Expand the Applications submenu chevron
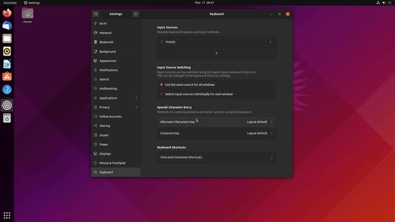This screenshot has width=395, height=222. pyautogui.click(x=136, y=98)
